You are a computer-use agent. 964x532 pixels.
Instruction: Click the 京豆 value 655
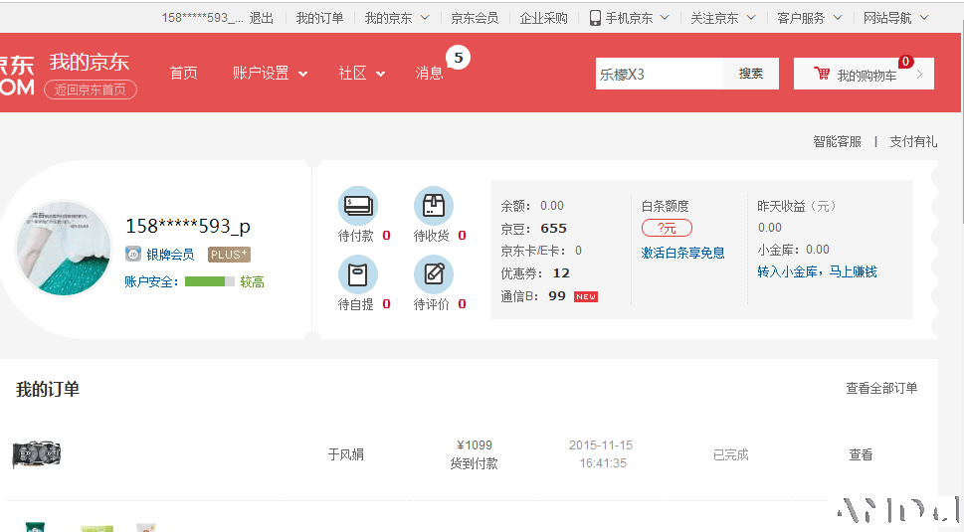553,229
